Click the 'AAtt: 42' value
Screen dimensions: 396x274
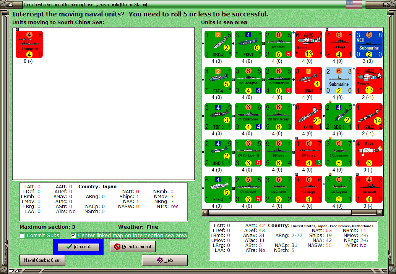point(255,226)
